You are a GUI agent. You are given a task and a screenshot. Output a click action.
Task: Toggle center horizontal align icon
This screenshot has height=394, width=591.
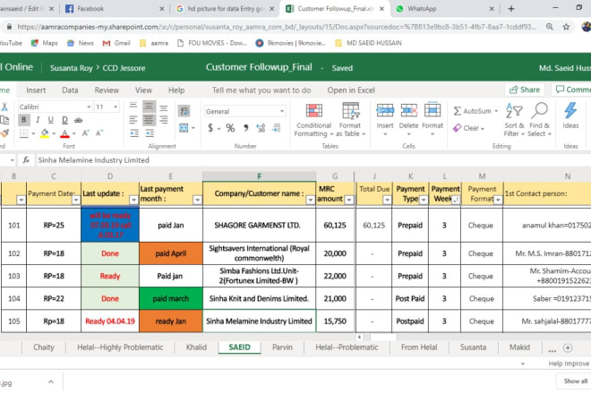click(149, 120)
